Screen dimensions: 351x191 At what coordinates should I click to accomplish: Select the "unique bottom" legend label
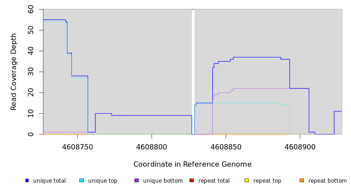163,181
